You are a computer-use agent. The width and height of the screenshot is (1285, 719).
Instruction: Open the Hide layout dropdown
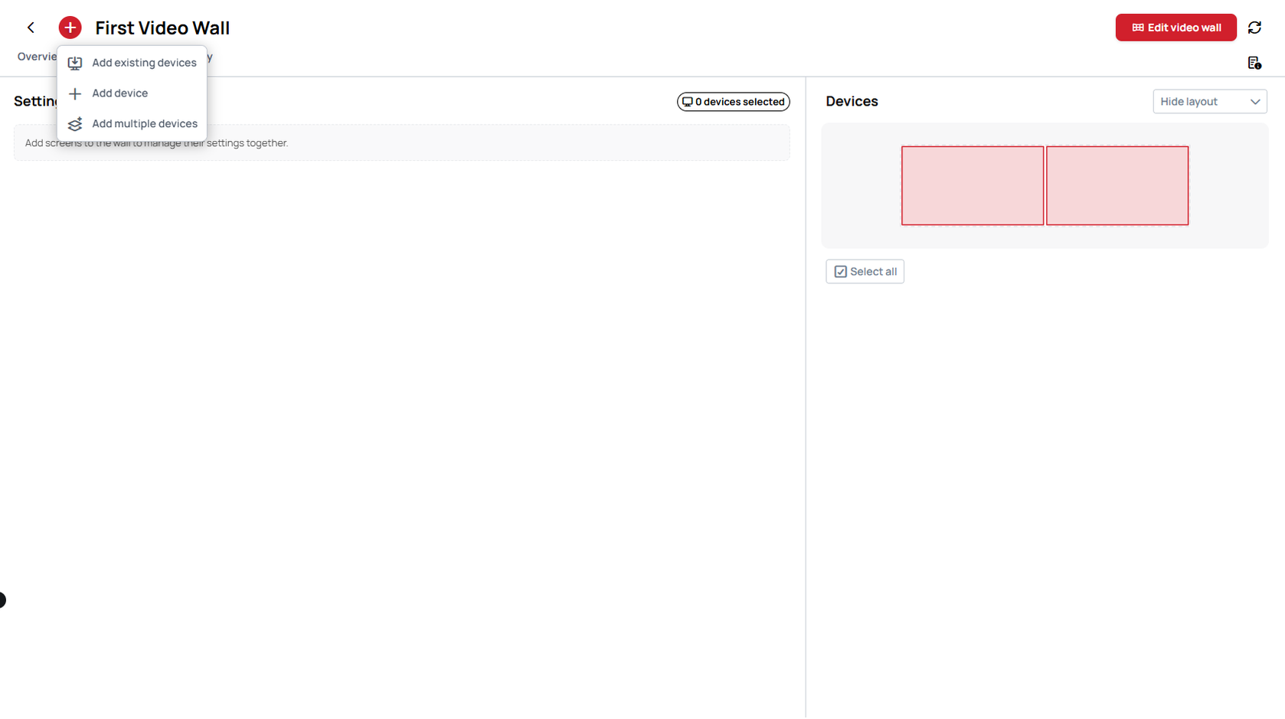[1210, 102]
